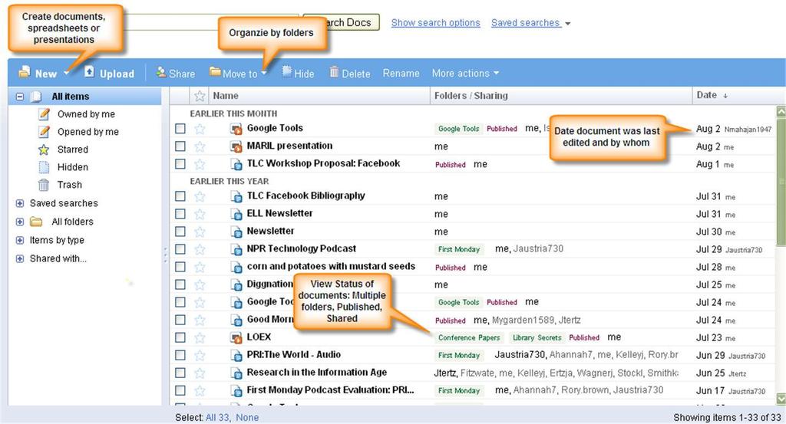Open TLC Workshop Proposal: Facebook document
The height and width of the screenshot is (424, 786).
(323, 163)
